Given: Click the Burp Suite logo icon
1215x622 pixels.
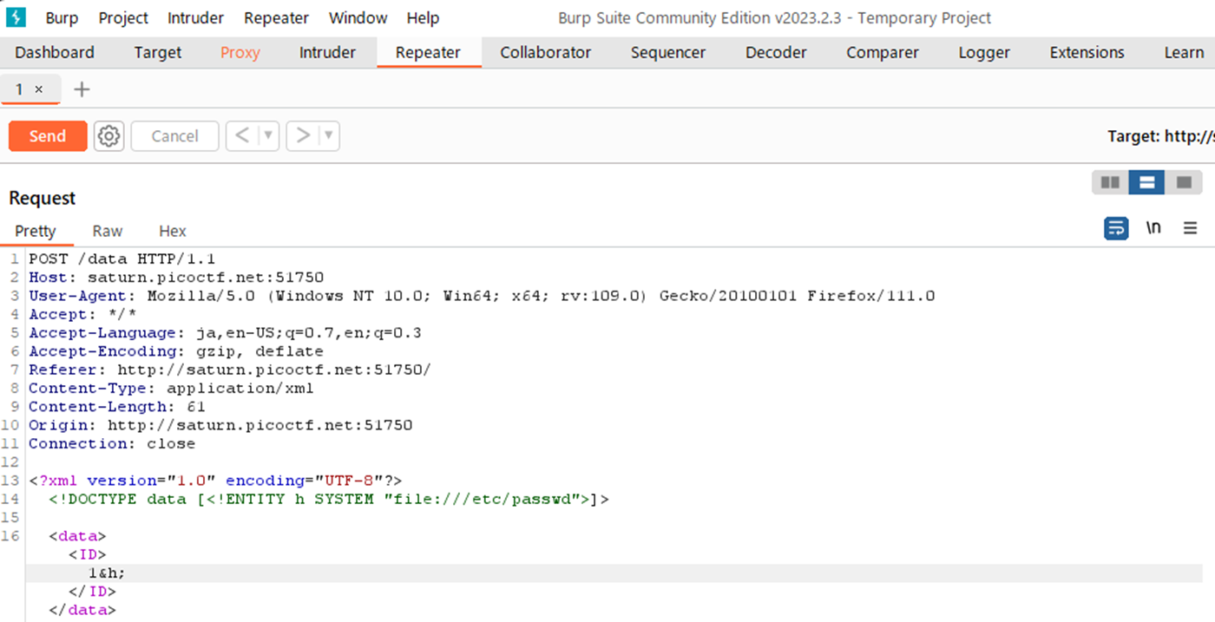Looking at the screenshot, I should pos(16,17).
